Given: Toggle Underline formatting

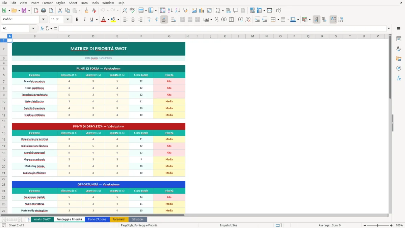Looking at the screenshot, I should [91, 20].
